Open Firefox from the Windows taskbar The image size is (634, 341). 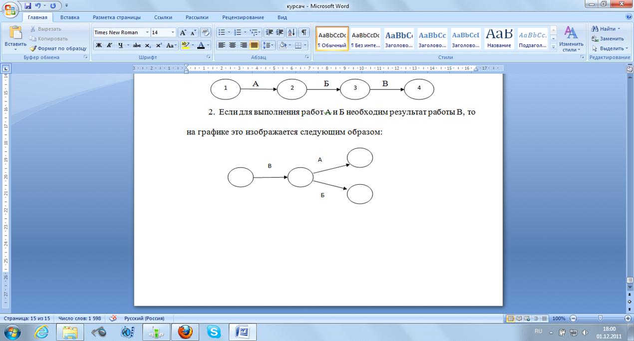185,332
